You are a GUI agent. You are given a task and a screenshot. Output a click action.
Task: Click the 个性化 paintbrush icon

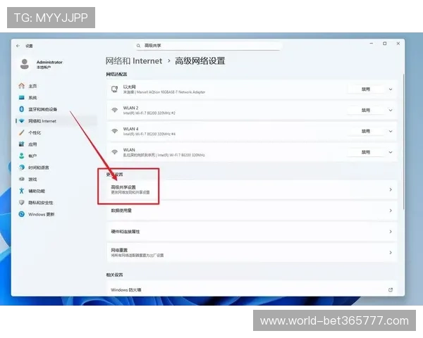click(x=22, y=132)
